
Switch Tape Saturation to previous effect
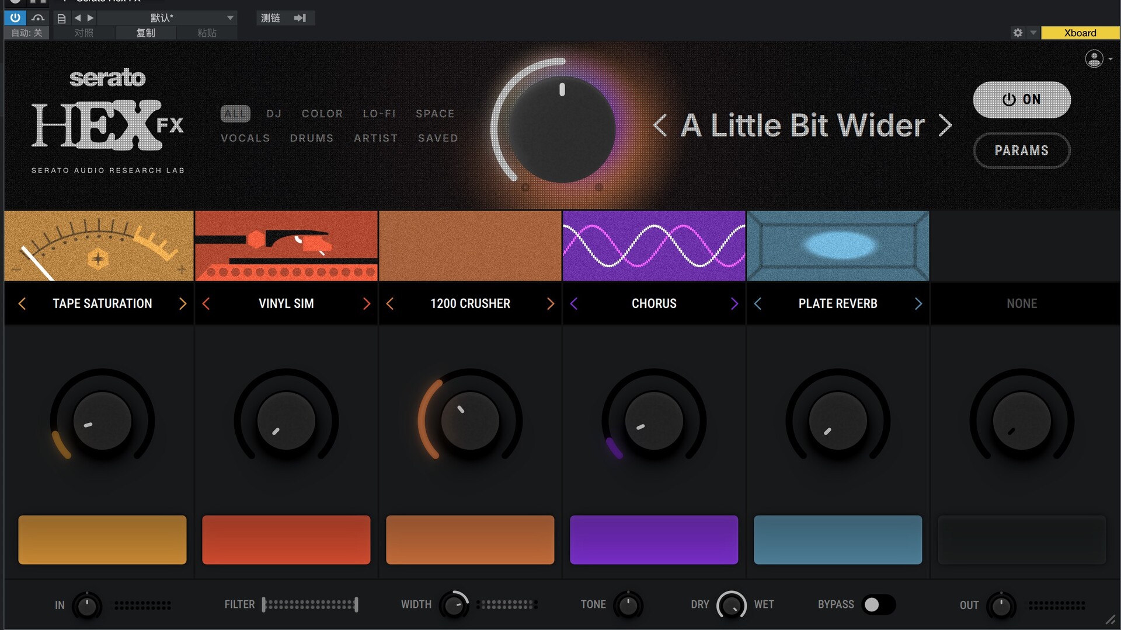point(22,303)
